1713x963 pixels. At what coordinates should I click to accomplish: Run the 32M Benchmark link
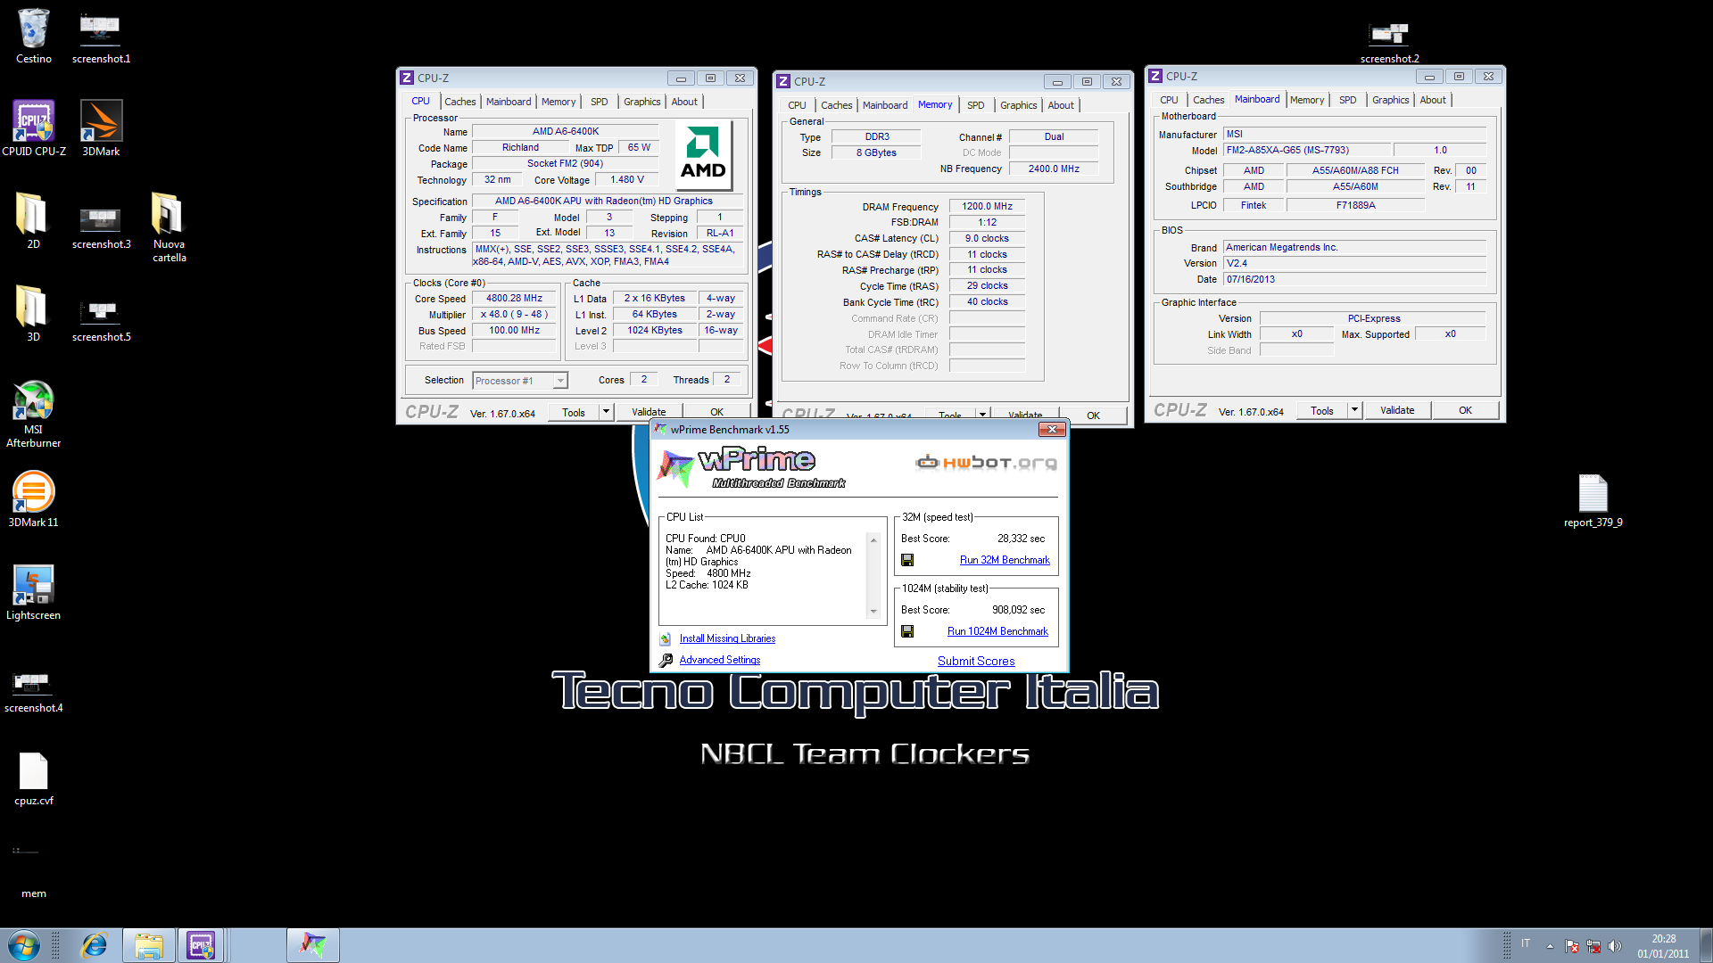[x=1005, y=560]
